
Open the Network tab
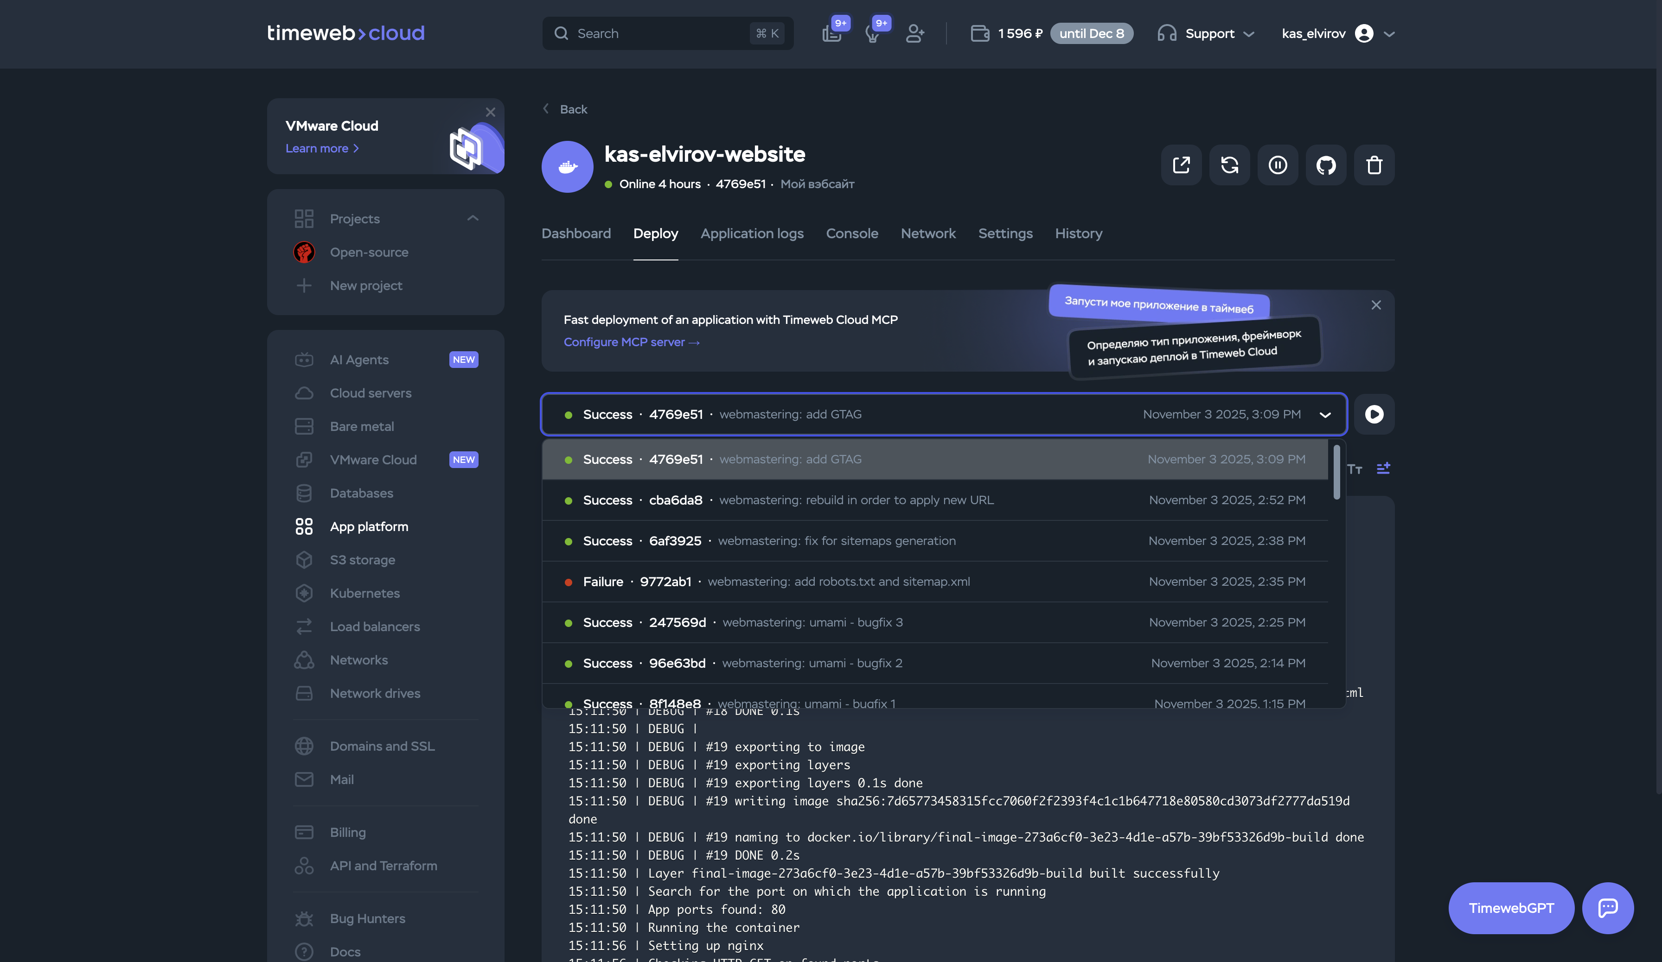pyautogui.click(x=928, y=233)
